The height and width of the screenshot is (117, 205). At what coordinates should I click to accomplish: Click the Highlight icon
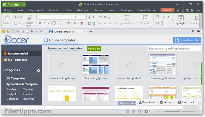pyautogui.click(x=181, y=18)
